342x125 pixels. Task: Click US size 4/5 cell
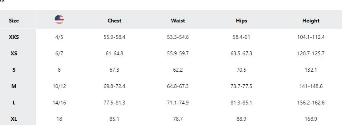tap(59, 37)
